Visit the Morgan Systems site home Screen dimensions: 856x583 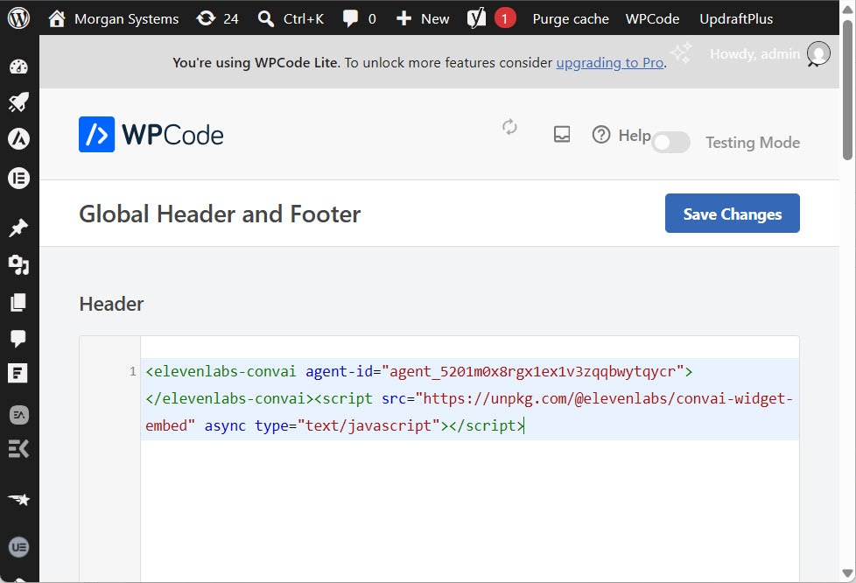point(114,18)
